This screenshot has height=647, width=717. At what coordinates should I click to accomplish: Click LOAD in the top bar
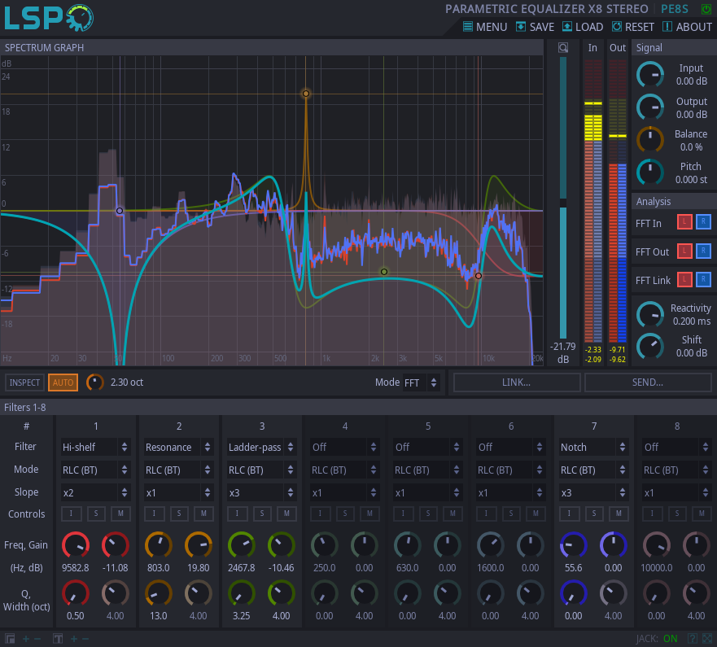tap(583, 27)
